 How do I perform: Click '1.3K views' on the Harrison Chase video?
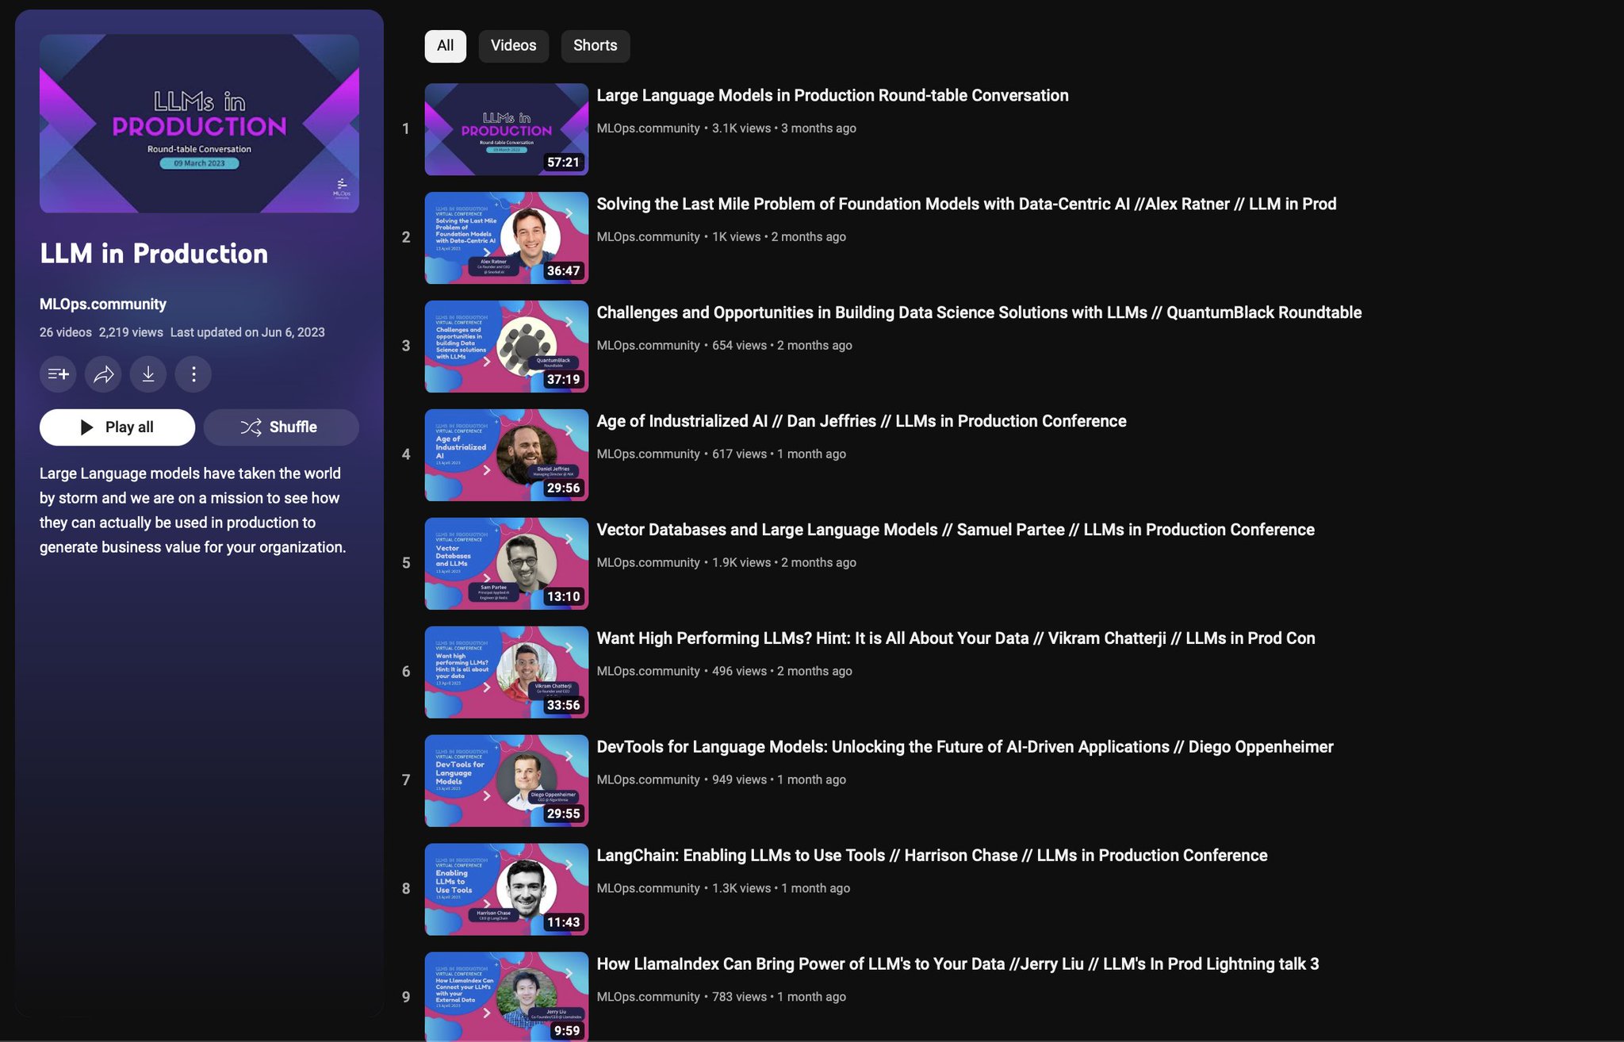point(741,889)
